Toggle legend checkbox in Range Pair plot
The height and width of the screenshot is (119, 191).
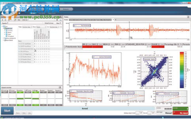(x=70, y=91)
